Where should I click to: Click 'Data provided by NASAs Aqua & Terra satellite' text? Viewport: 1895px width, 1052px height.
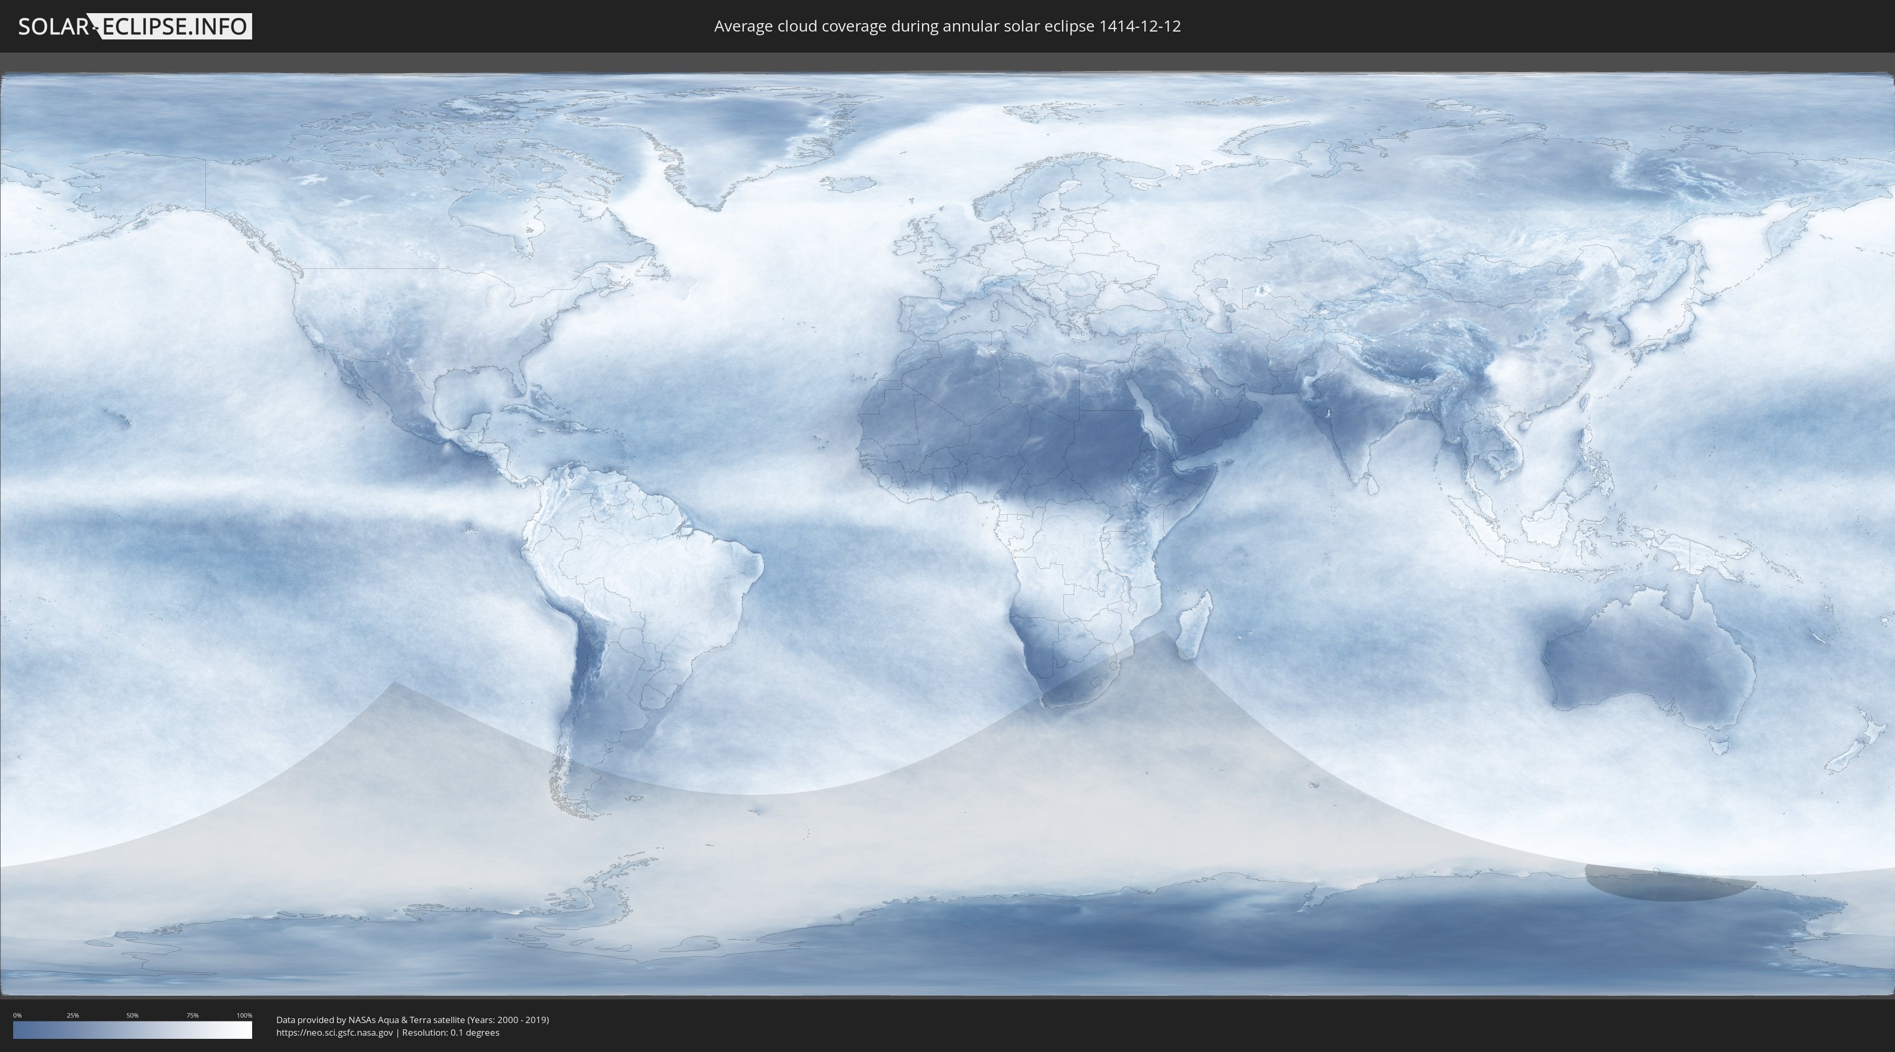pyautogui.click(x=370, y=1020)
